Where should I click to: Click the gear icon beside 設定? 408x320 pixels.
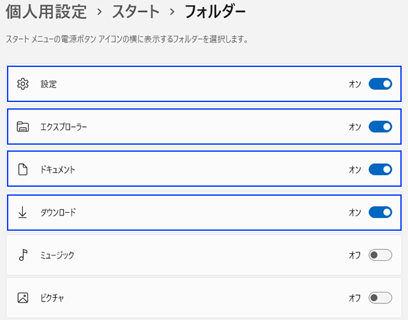(23, 84)
